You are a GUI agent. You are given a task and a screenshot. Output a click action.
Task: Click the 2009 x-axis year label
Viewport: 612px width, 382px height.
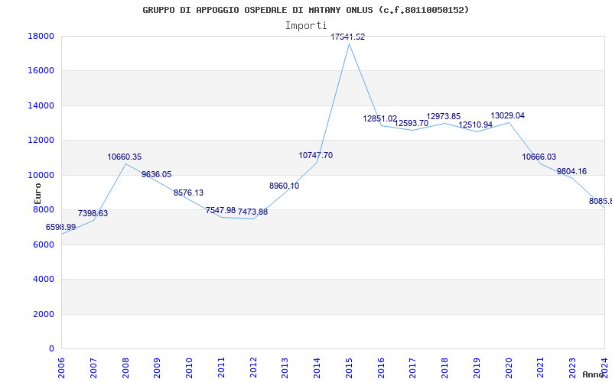tap(158, 368)
